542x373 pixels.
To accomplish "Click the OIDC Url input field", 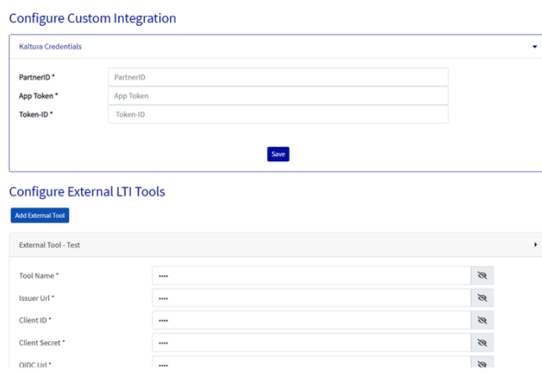I will [x=312, y=365].
